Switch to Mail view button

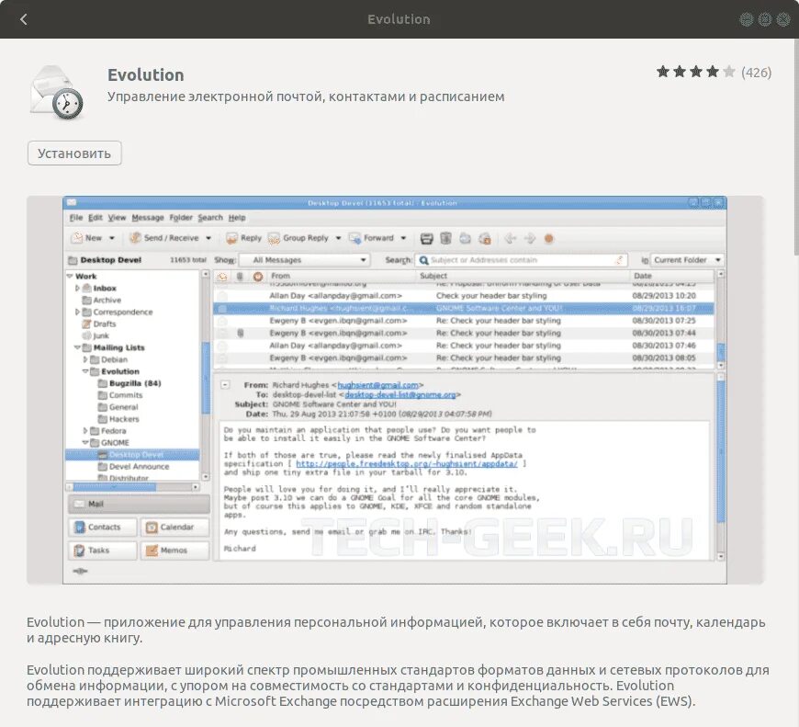click(139, 504)
